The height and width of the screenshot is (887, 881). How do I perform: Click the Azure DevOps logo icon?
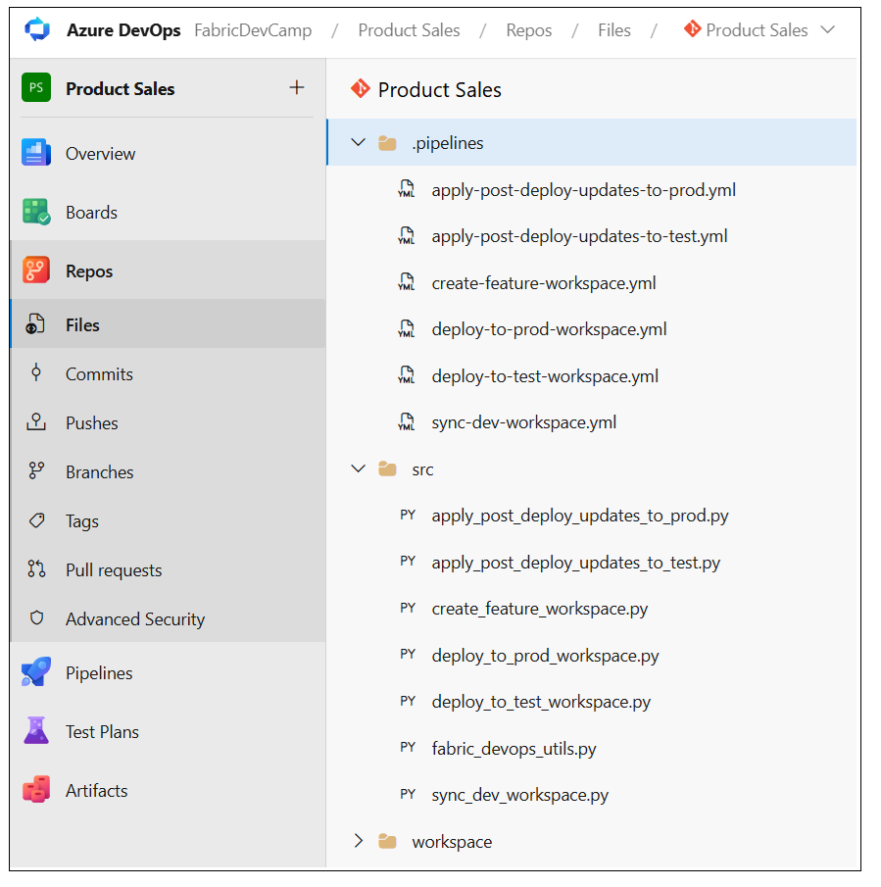click(37, 29)
